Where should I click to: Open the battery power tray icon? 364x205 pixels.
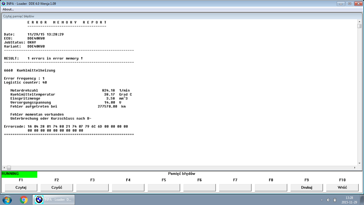(x=335, y=200)
